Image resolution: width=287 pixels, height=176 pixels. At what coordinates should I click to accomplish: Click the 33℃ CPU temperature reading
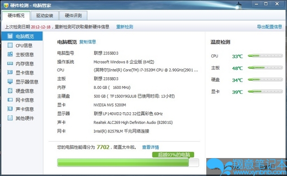(x=237, y=56)
